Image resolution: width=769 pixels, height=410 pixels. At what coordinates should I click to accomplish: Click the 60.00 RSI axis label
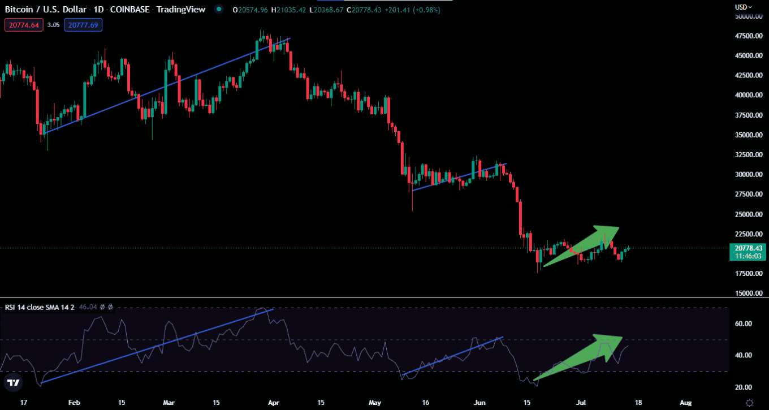tap(744, 324)
